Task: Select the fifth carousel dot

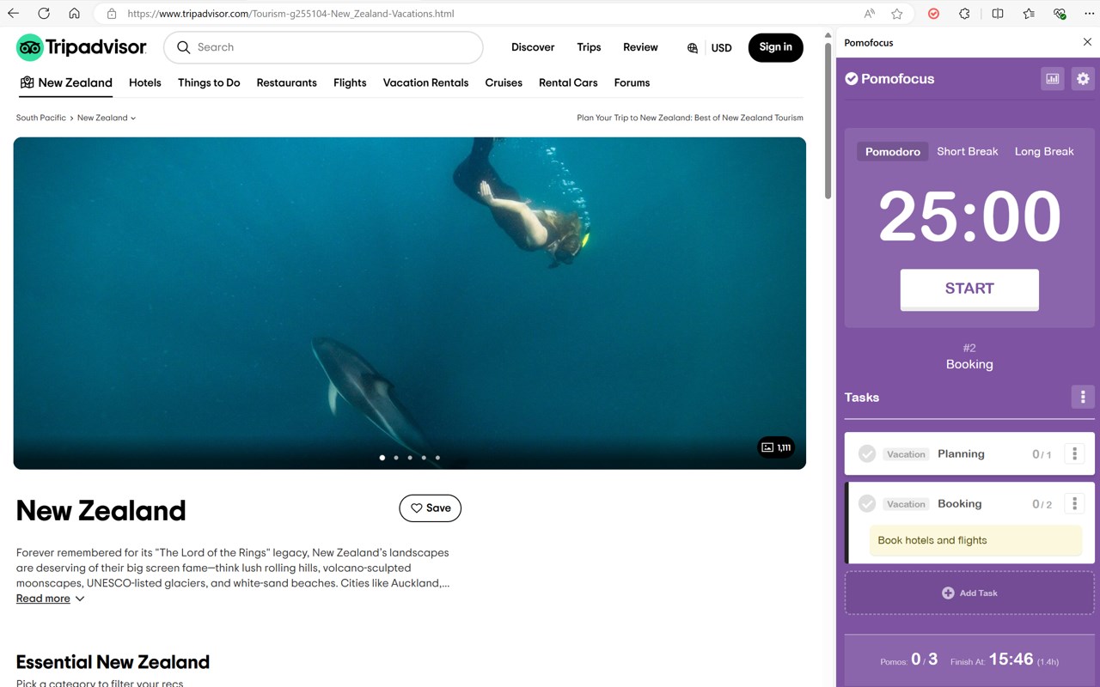Action: (x=437, y=458)
